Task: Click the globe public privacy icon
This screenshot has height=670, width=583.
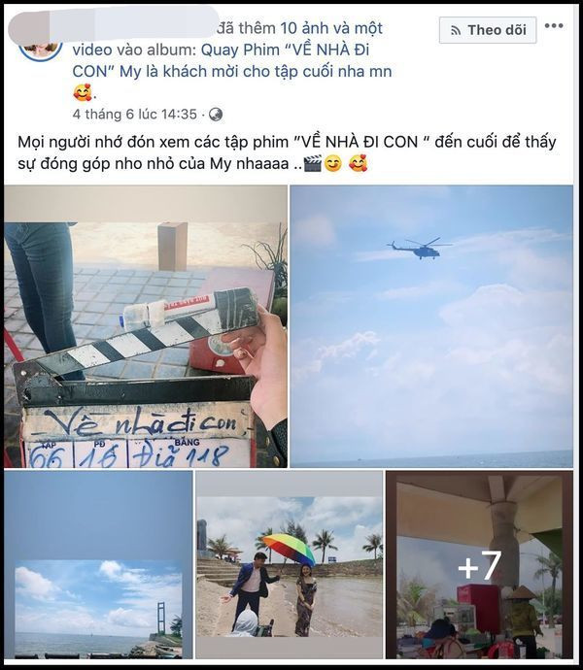Action: click(x=216, y=115)
